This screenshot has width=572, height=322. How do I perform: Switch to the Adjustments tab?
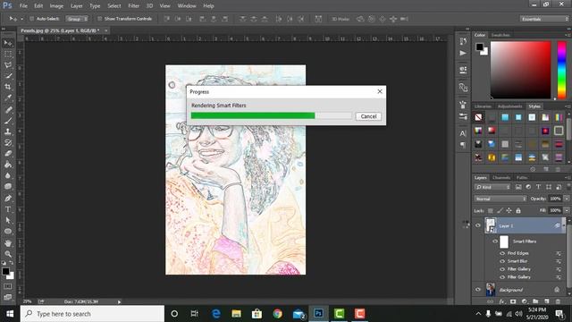tap(510, 106)
